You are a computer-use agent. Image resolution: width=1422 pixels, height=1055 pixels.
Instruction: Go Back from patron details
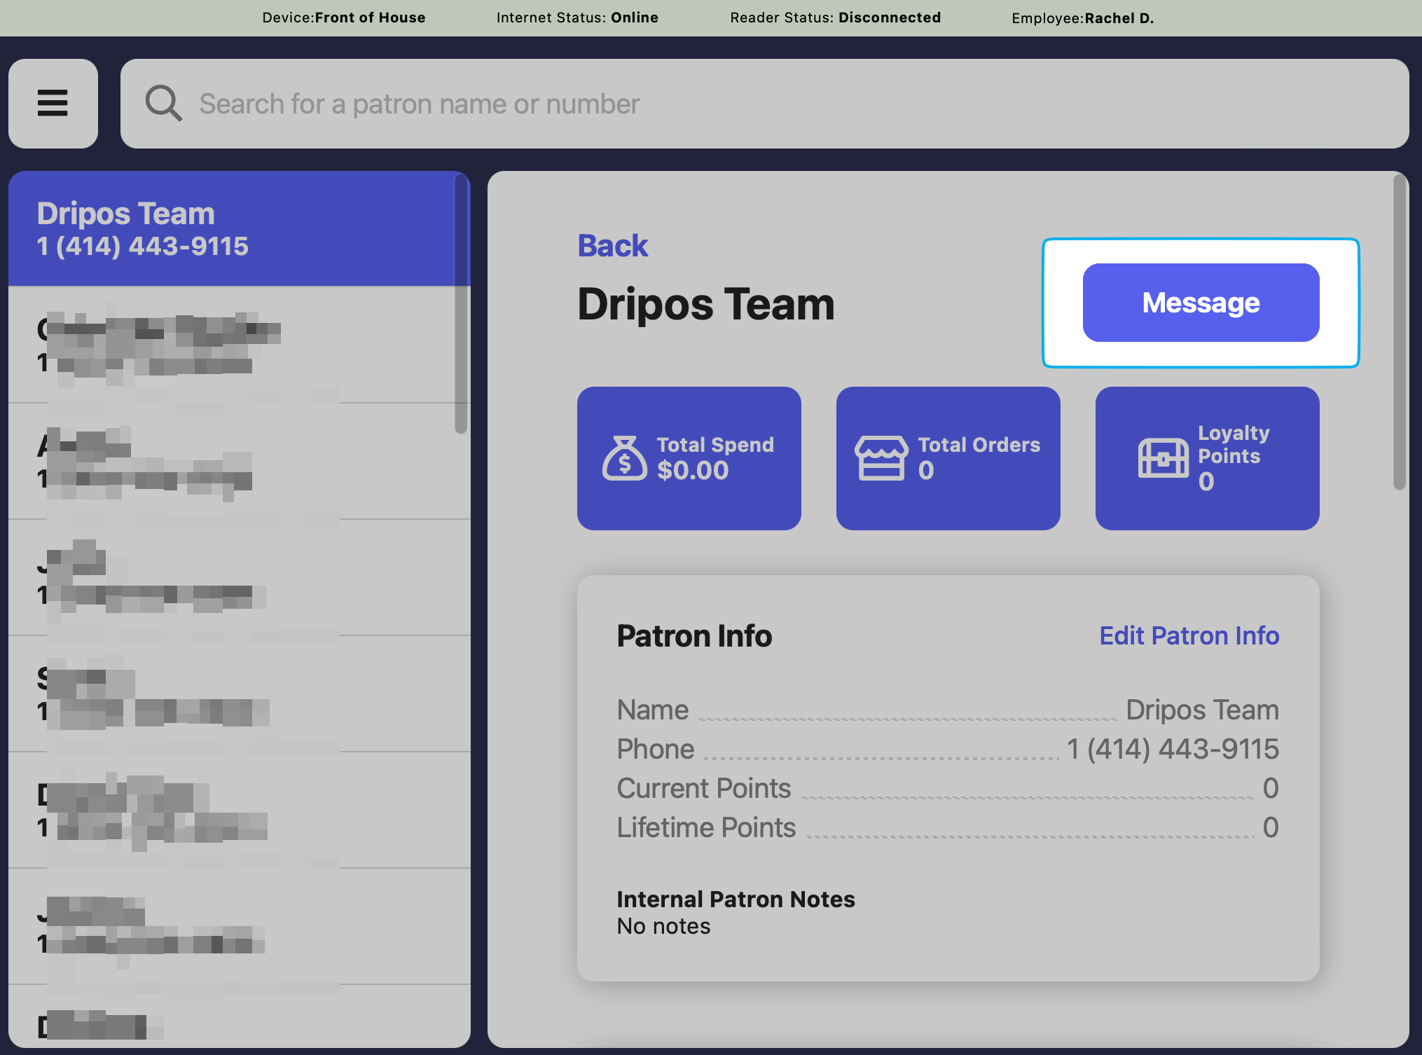click(x=613, y=246)
